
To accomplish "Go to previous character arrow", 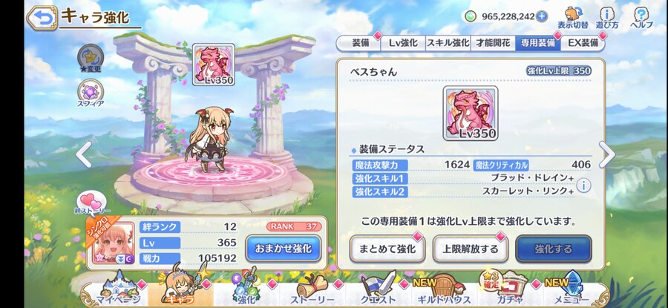I will click(x=83, y=154).
